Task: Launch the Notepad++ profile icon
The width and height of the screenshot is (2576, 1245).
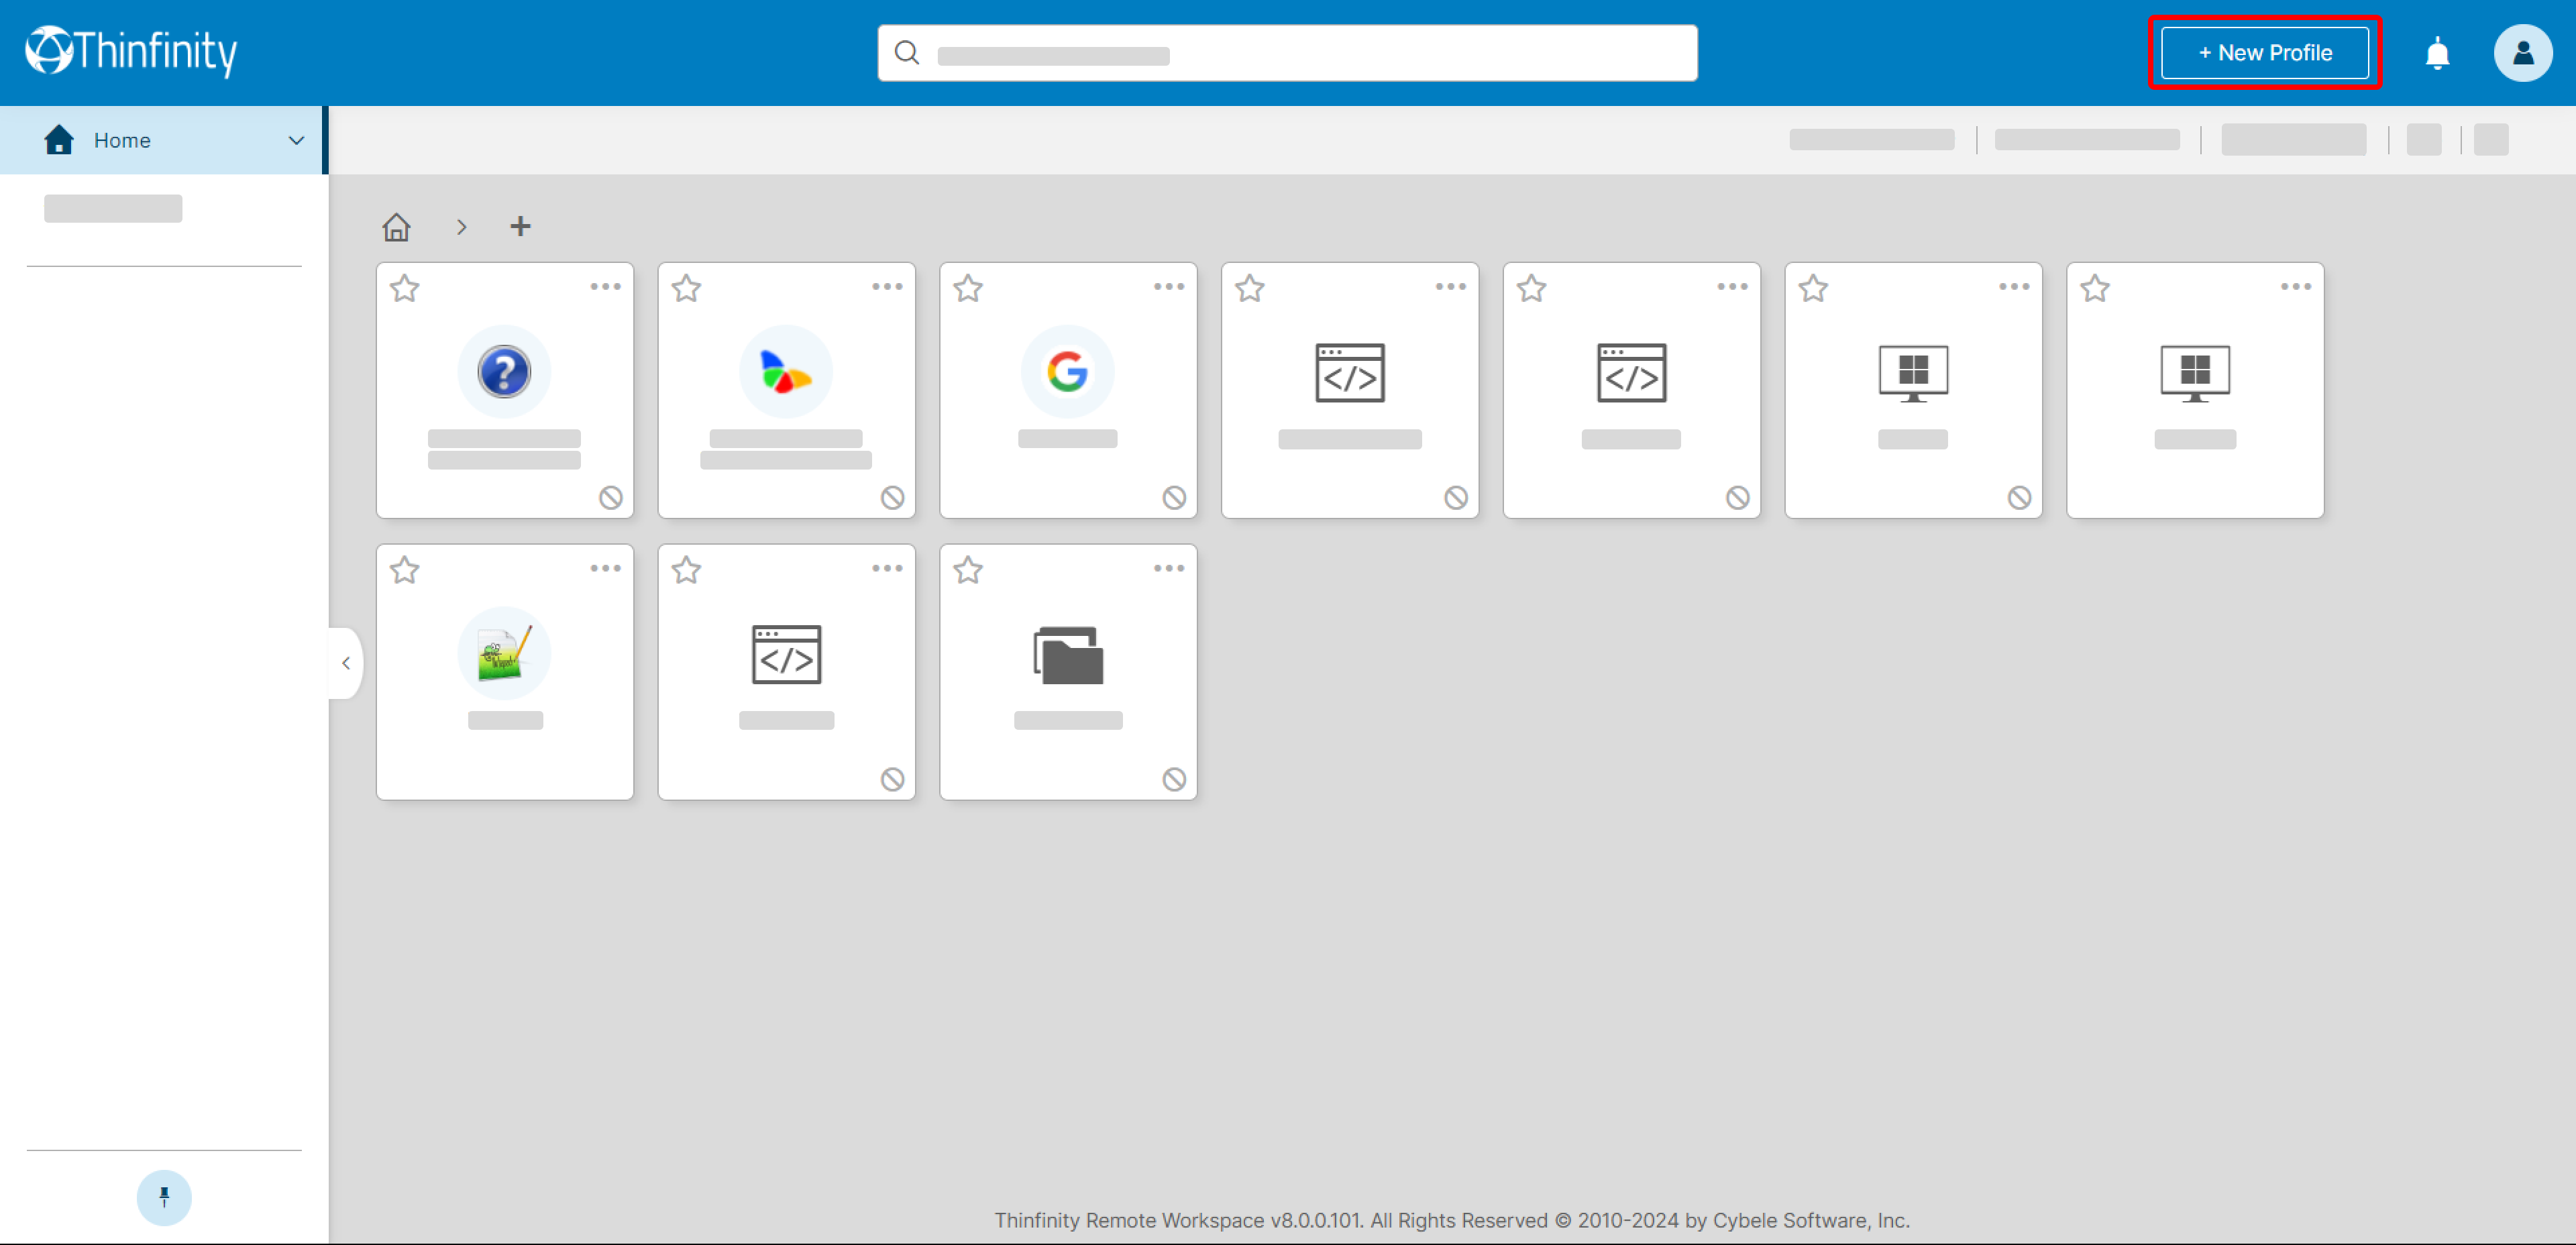Action: pos(504,654)
